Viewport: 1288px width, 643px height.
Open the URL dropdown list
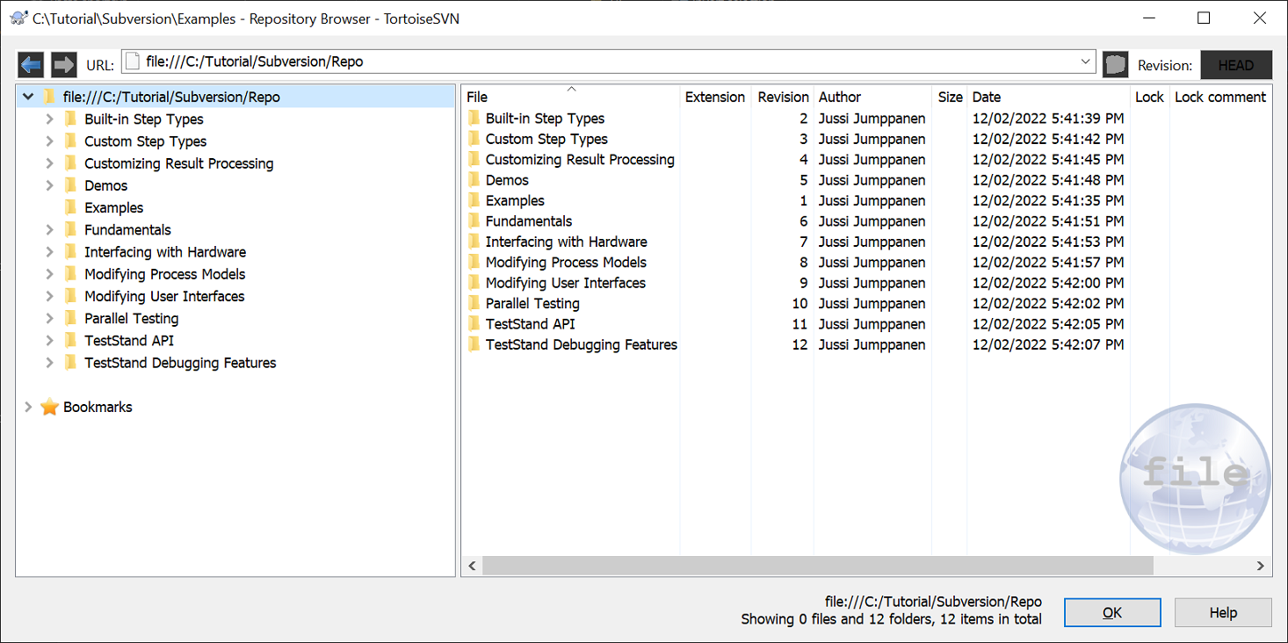click(x=1085, y=61)
